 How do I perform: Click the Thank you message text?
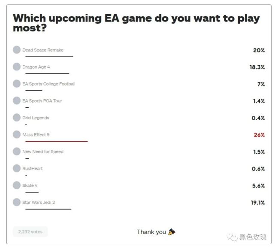pos(151,232)
